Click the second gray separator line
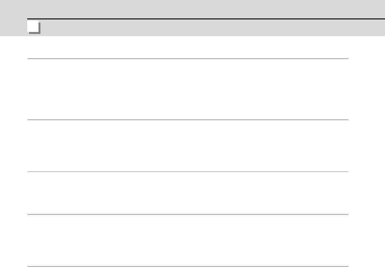 pyautogui.click(x=188, y=120)
